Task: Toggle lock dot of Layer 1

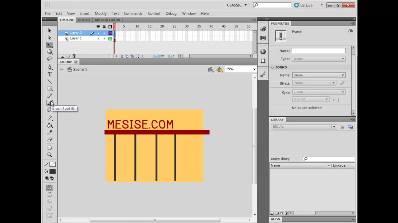Action: (104, 39)
